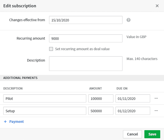Focus the Changes effective from date field
Viewport: 164px width, 140px height.
click(x=86, y=20)
